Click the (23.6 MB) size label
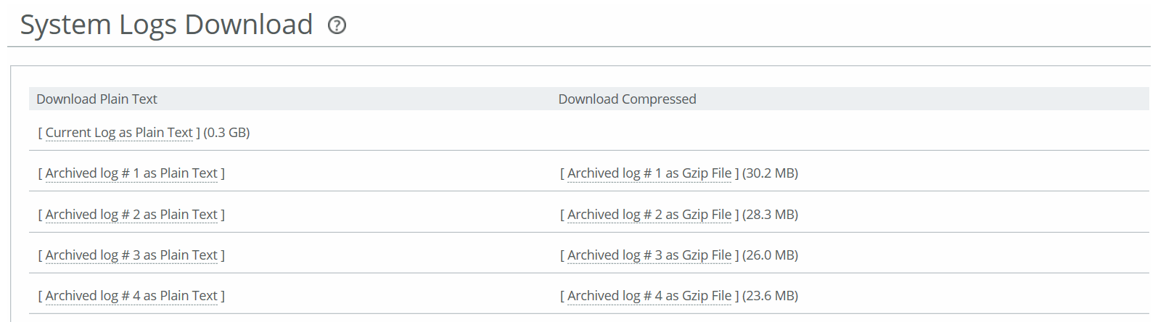The image size is (1158, 322). pyautogui.click(x=771, y=296)
